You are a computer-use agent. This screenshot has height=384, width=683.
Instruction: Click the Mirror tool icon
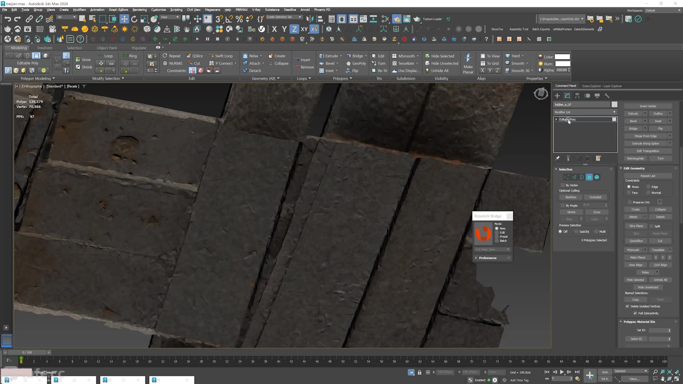tap(310, 19)
